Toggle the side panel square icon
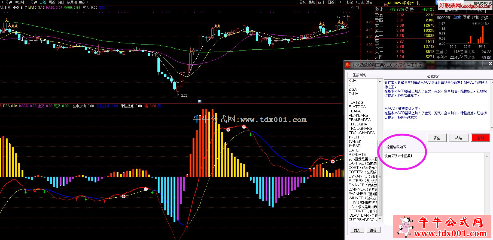The image size is (493, 240). [x=358, y=8]
